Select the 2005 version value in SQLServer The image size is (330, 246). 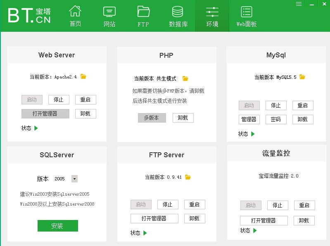click(59, 179)
